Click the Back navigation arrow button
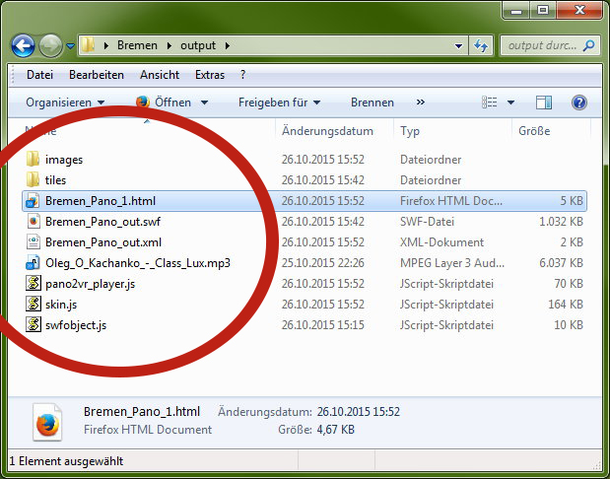This screenshot has width=610, height=479. click(23, 45)
